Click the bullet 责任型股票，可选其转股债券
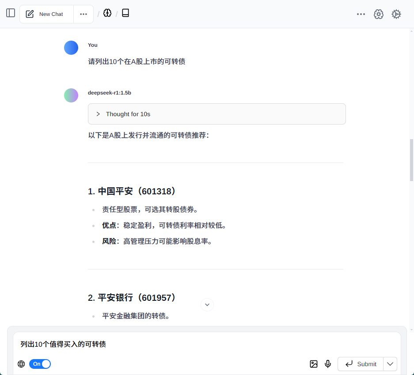The image size is (414, 375). [150, 209]
